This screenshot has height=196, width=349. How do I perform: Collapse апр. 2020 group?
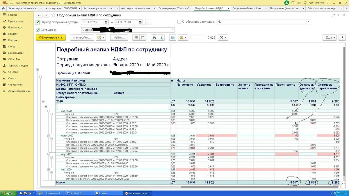tap(49, 169)
